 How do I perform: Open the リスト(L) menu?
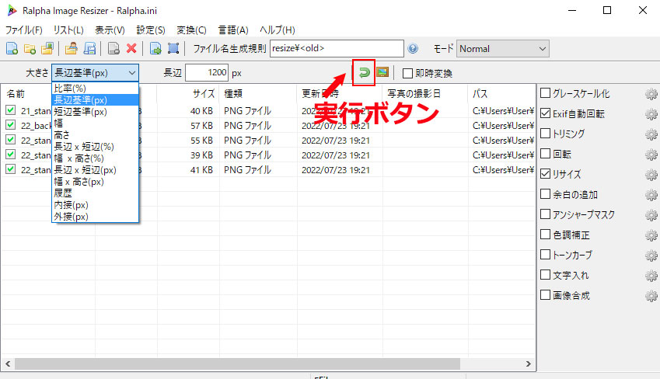[68, 30]
